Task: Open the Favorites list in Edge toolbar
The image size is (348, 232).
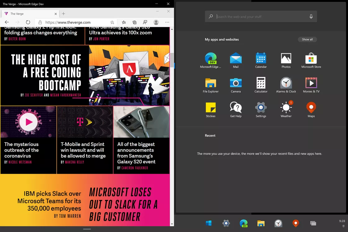Action: [x=124, y=22]
